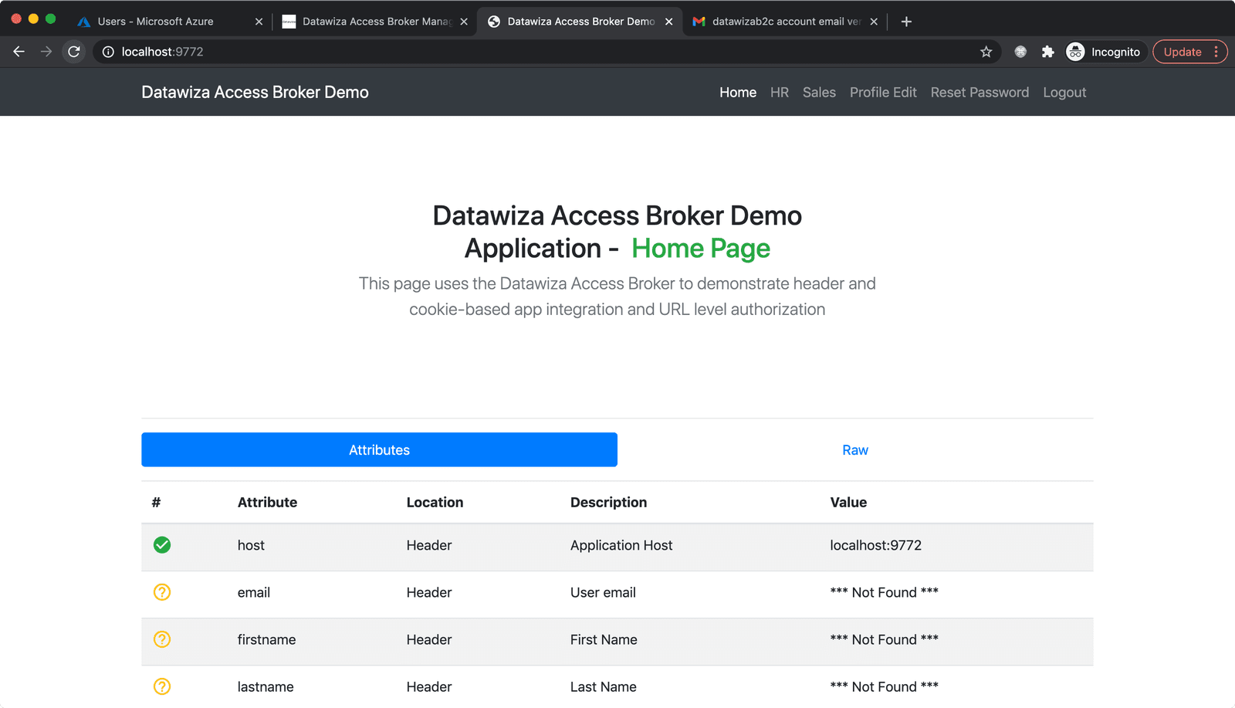Click the email attribute cell
The width and height of the screenshot is (1235, 708).
click(253, 592)
